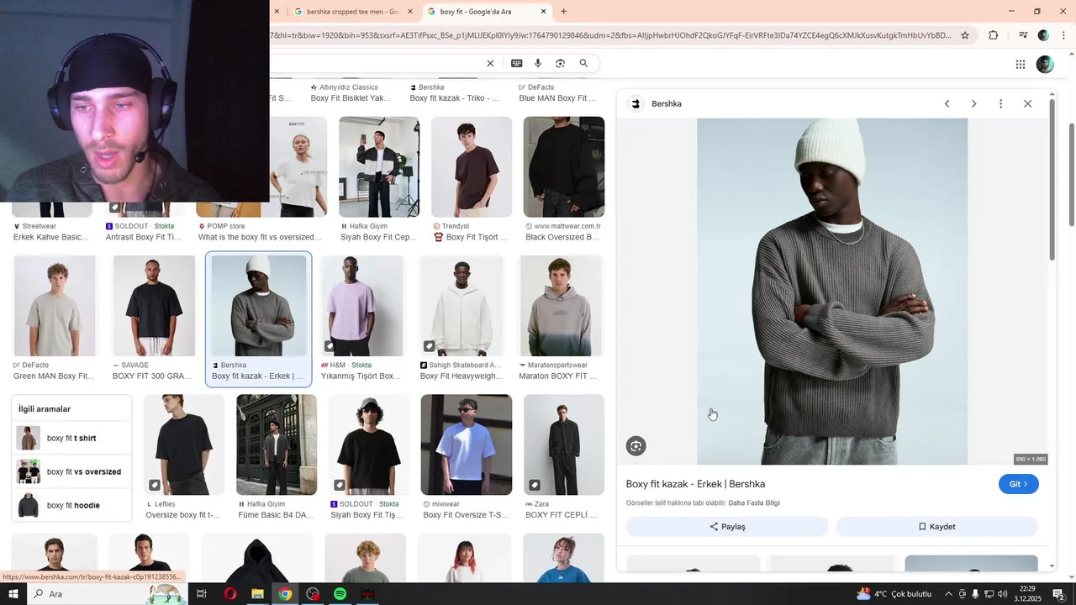Open Maratonsportswear grey hoodie thumbnail

click(561, 307)
